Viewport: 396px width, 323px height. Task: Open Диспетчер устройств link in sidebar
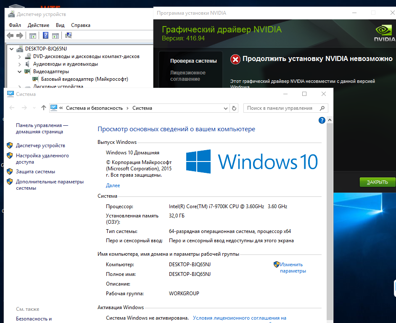pyautogui.click(x=40, y=146)
